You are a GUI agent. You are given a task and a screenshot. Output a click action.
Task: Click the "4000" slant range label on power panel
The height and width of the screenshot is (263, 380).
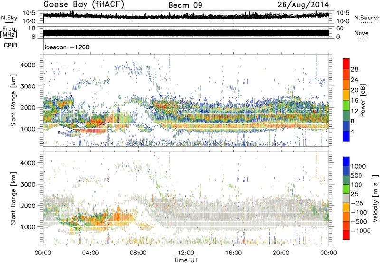pyautogui.click(x=28, y=65)
